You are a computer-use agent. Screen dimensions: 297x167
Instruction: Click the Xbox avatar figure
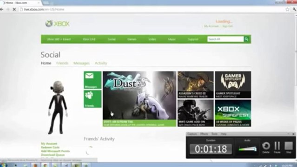58,108
